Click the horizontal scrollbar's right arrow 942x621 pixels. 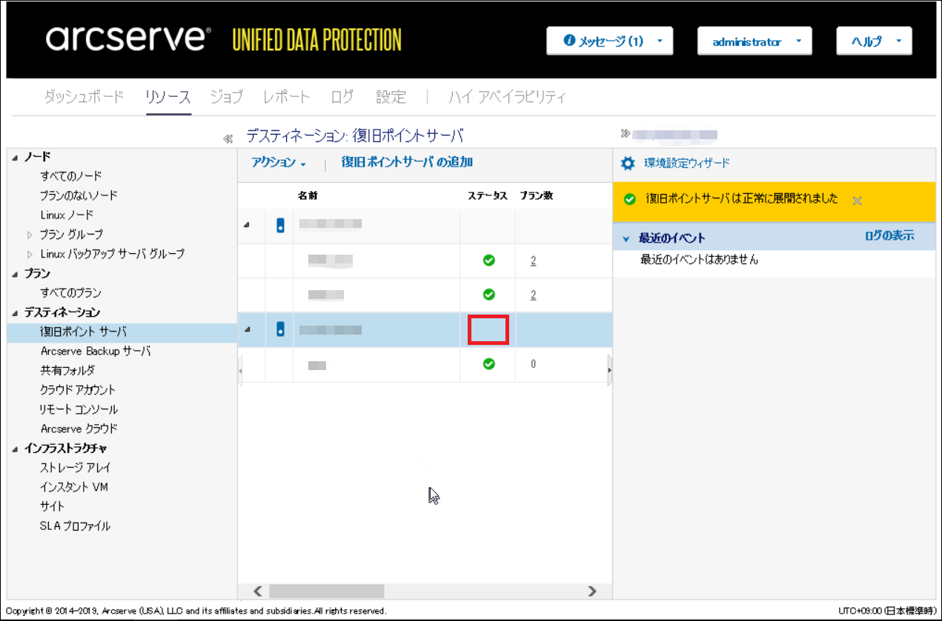[x=592, y=591]
